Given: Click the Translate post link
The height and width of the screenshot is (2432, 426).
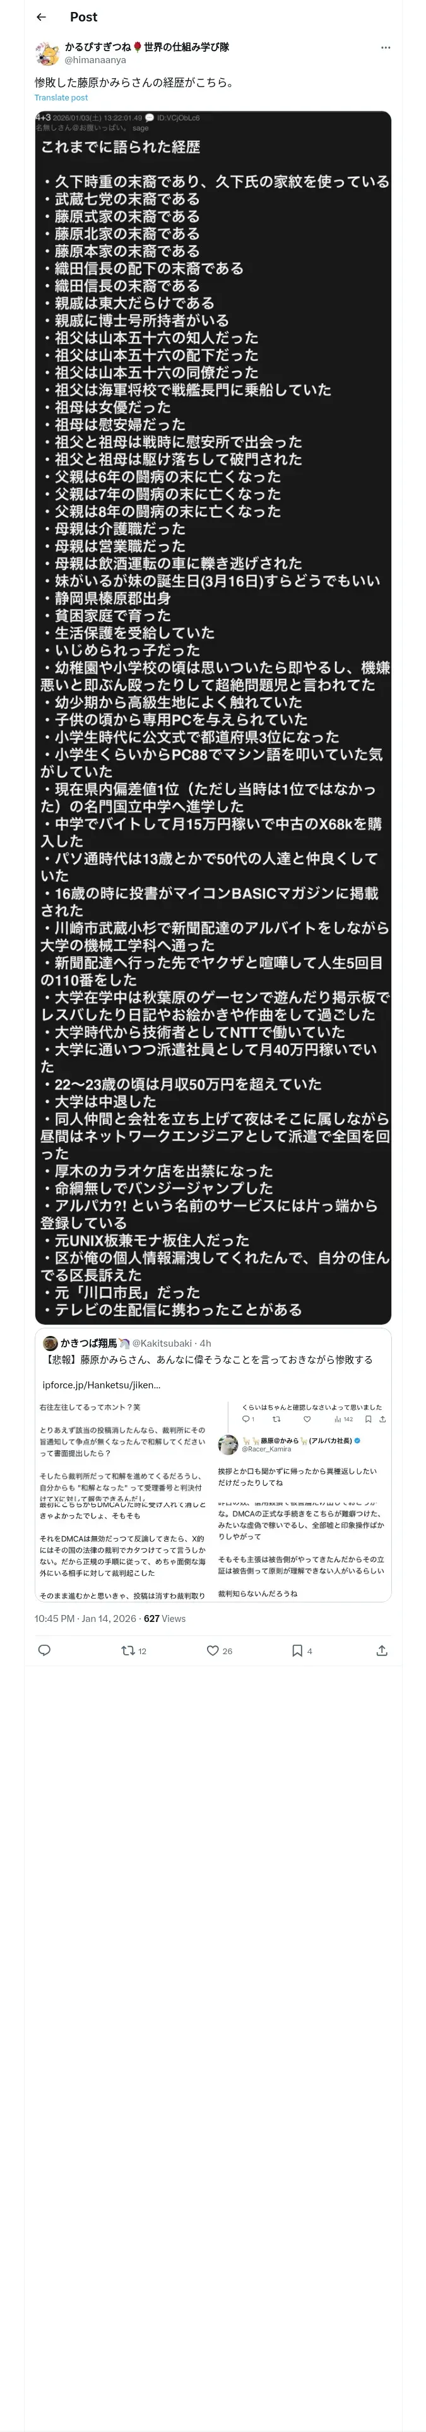Looking at the screenshot, I should 61,97.
